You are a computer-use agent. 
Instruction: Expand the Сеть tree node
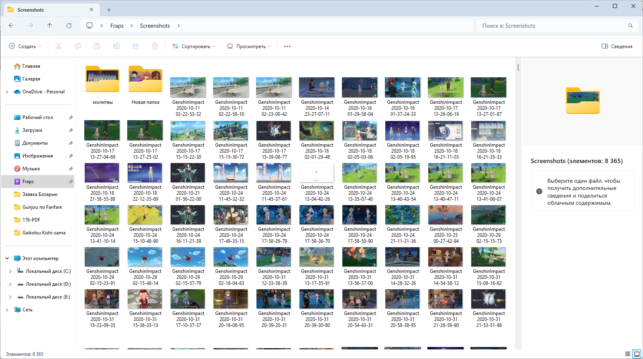click(7, 310)
